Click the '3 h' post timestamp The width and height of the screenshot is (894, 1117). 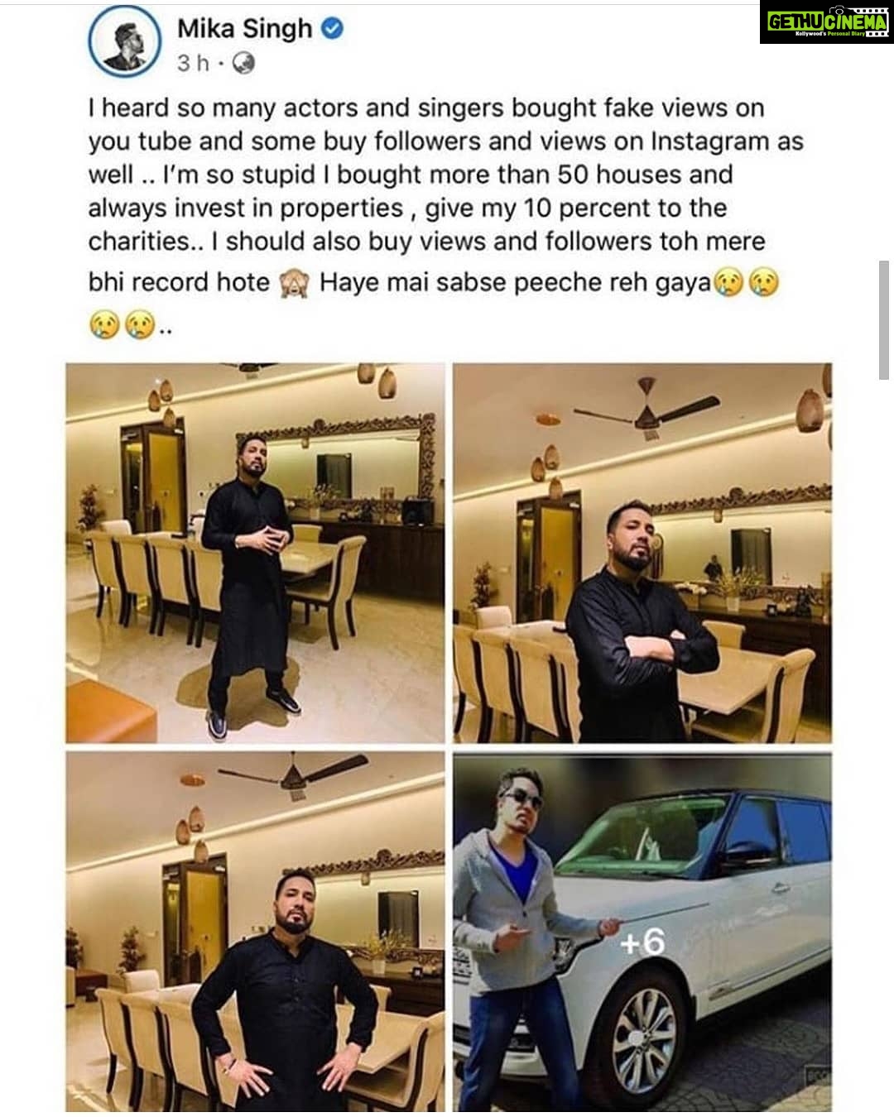193,64
